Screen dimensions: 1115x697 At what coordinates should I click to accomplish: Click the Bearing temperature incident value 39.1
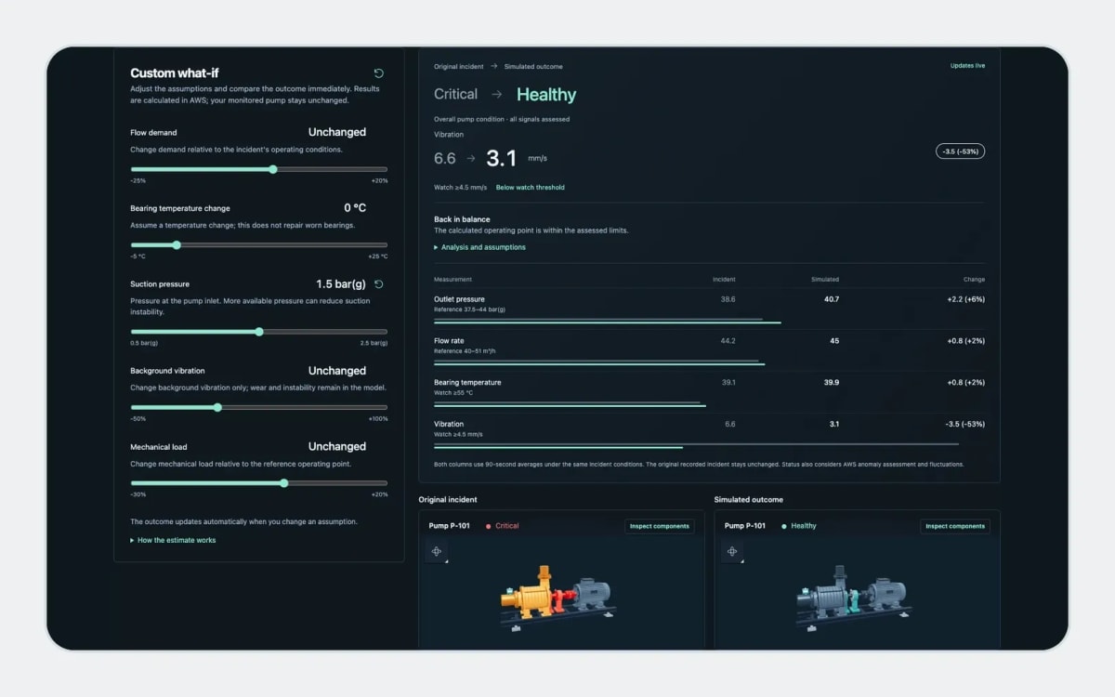(x=728, y=382)
